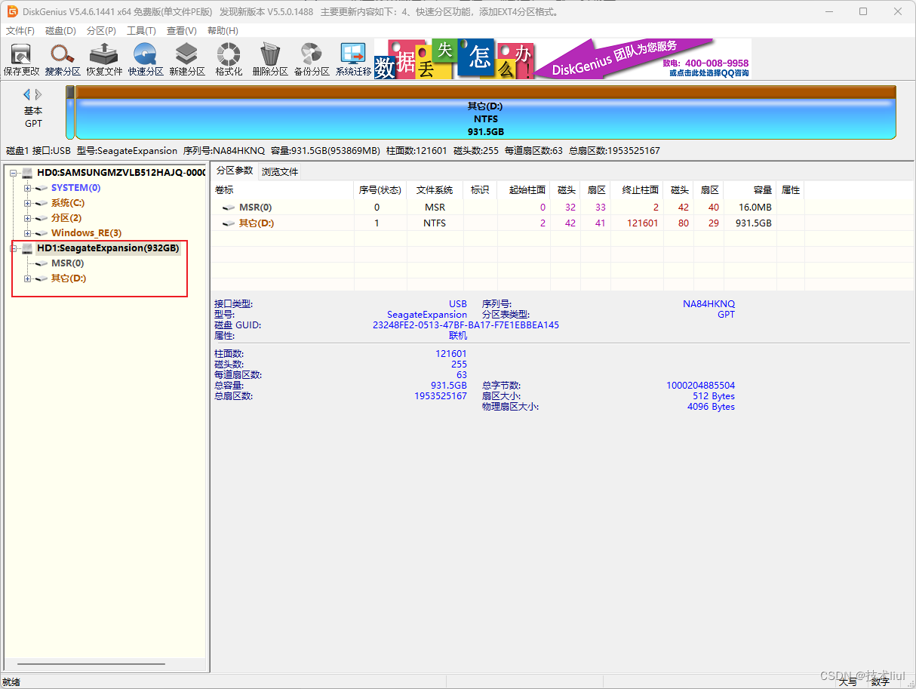Image resolution: width=916 pixels, height=689 pixels.
Task: Go to previous disk with left arrow
Action: click(x=27, y=94)
